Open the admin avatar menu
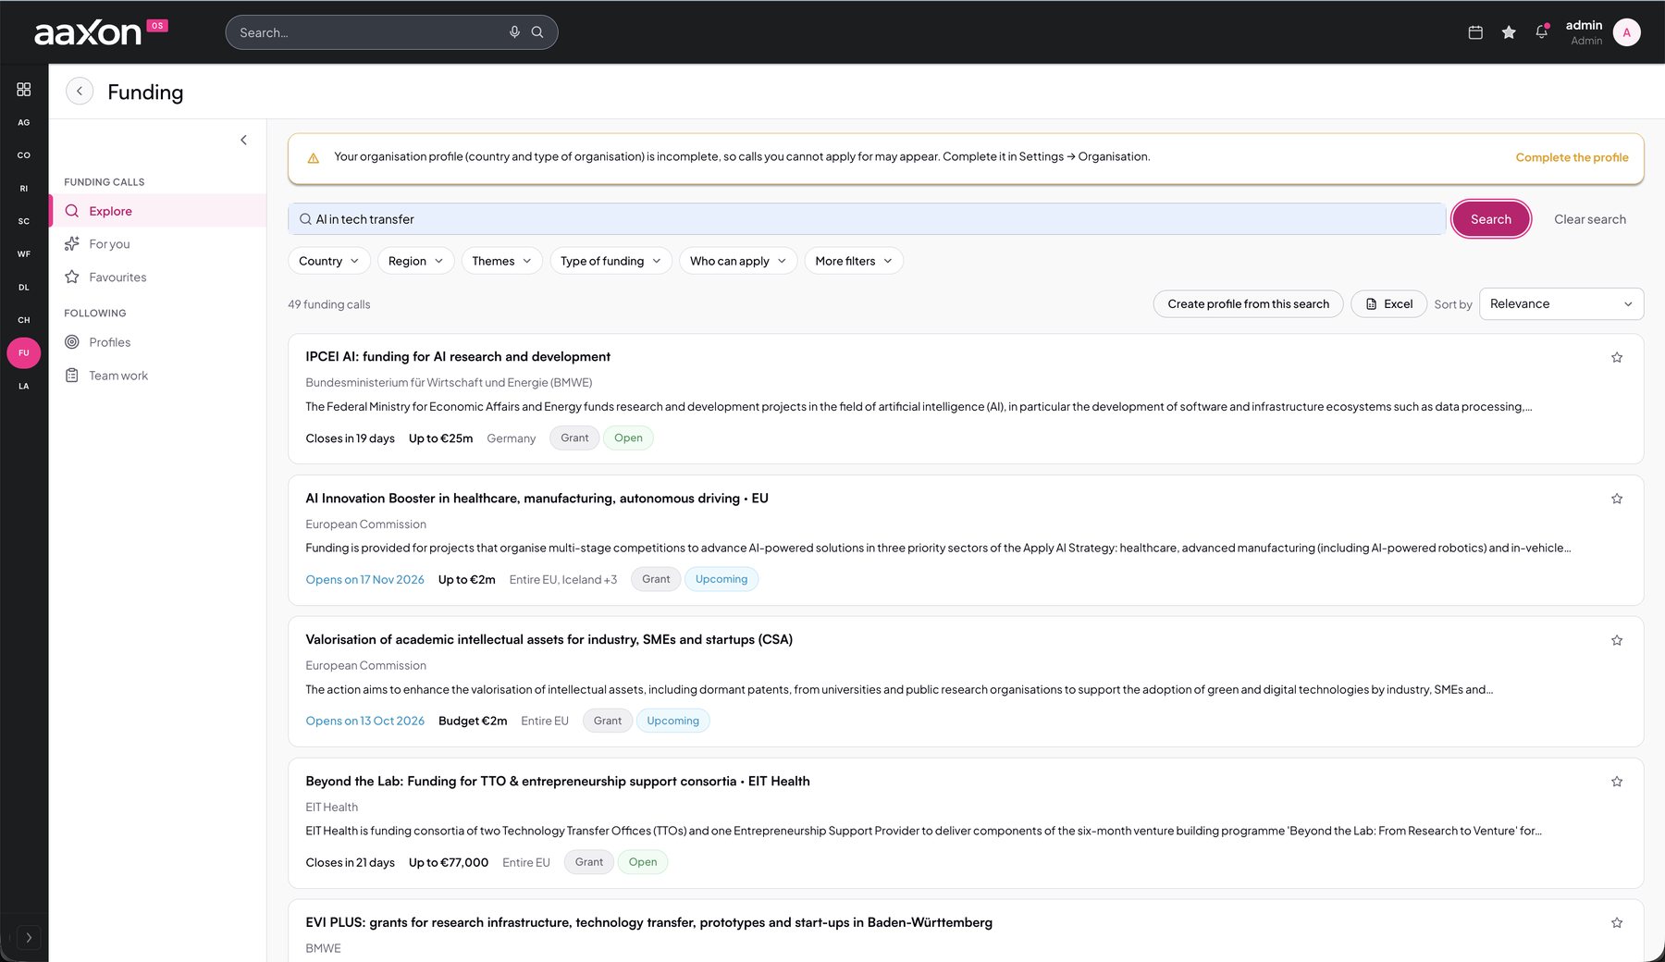 1626,32
